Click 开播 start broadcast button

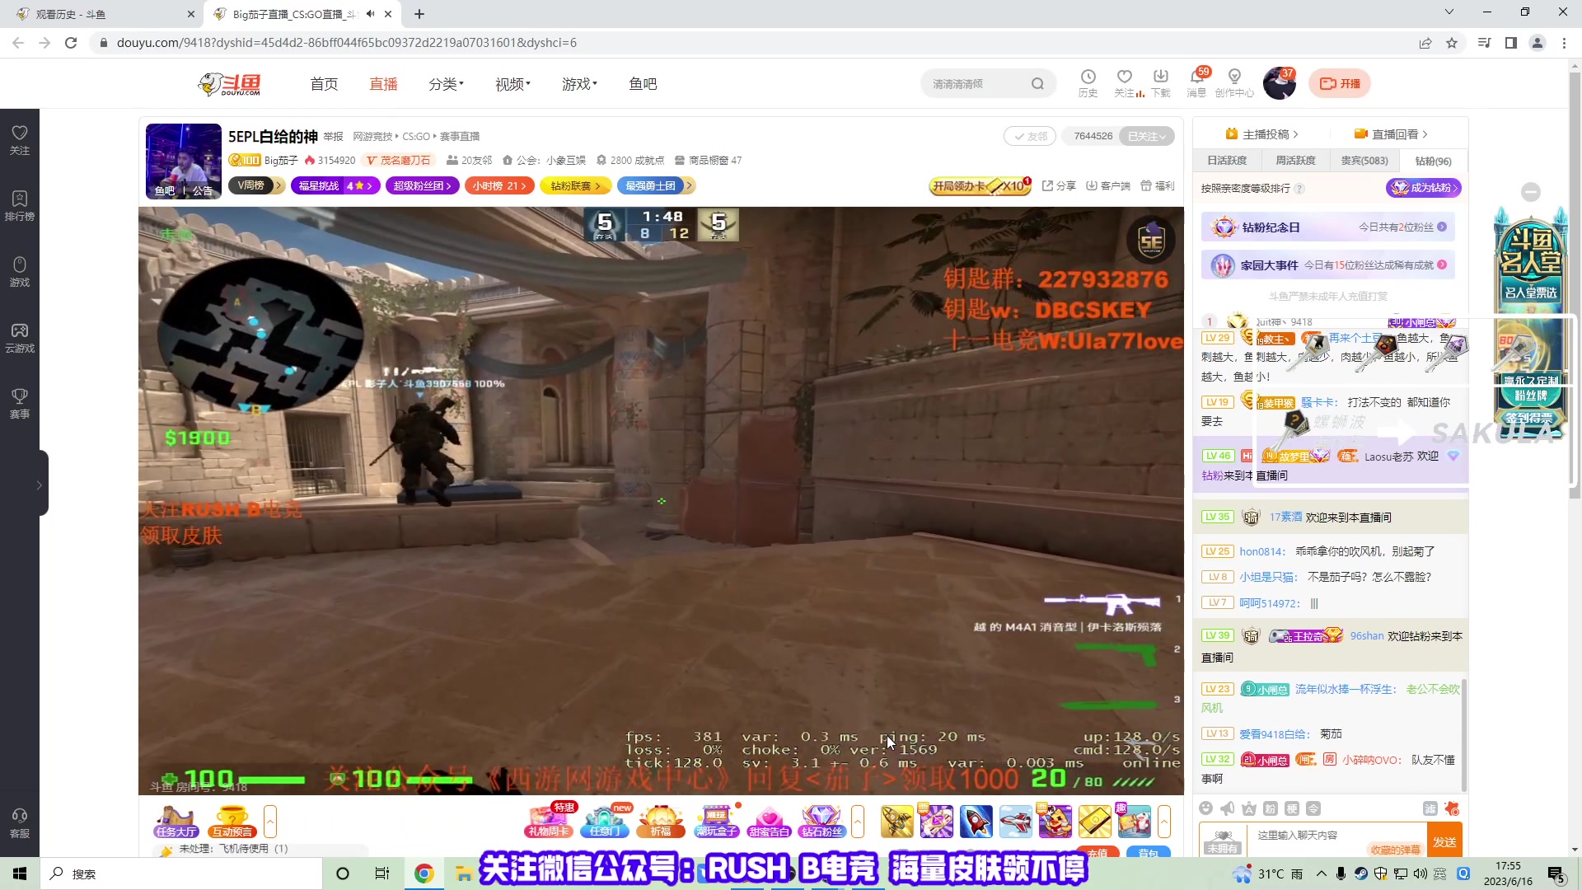pyautogui.click(x=1340, y=83)
